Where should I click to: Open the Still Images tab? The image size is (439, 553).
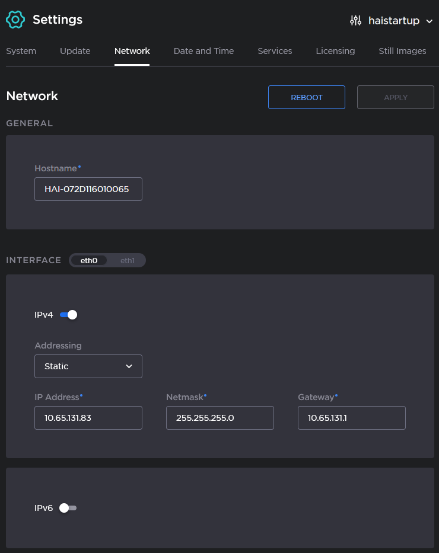pyautogui.click(x=402, y=51)
